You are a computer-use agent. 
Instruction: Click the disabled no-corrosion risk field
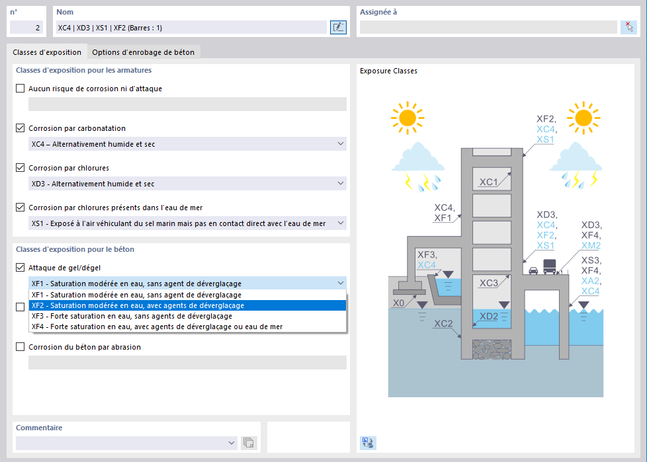click(187, 104)
